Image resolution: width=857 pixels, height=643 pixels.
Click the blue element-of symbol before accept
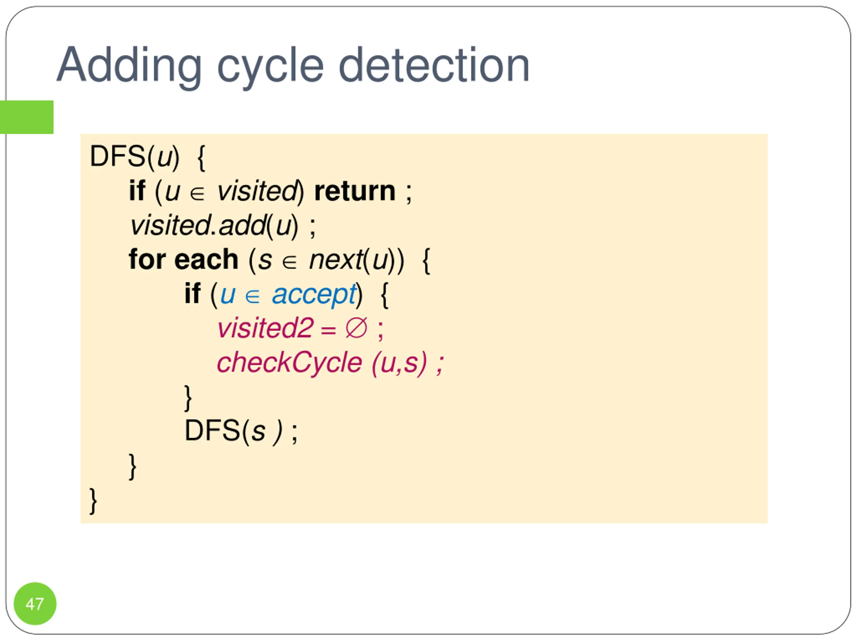pyautogui.click(x=253, y=298)
